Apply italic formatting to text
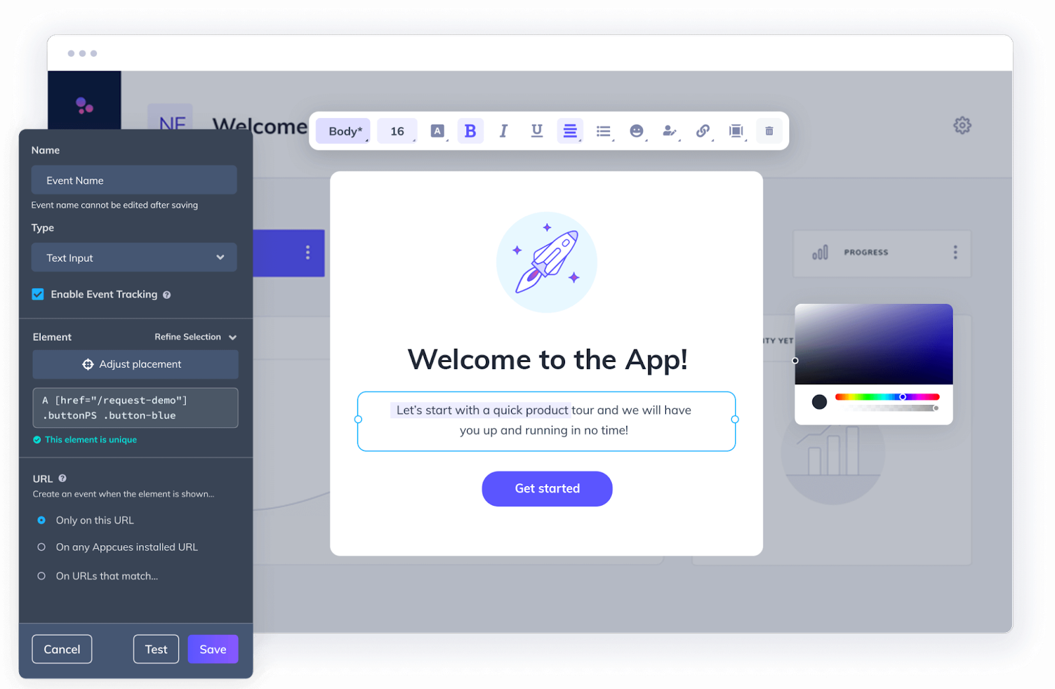This screenshot has width=1055, height=689. pos(504,131)
